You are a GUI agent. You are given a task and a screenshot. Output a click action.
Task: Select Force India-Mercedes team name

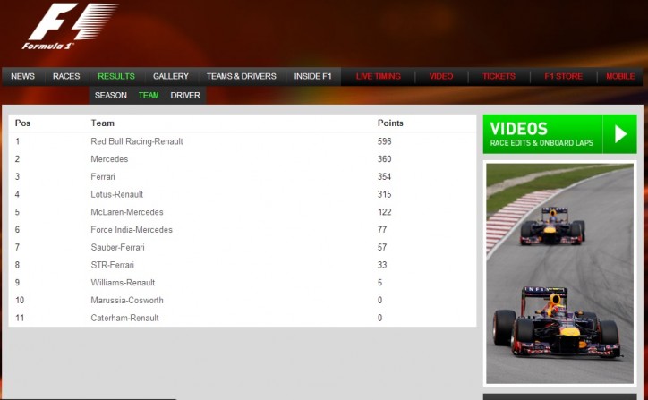pyautogui.click(x=132, y=230)
